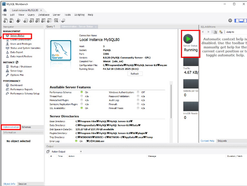
Task: Open Options File under Instance
Action: 17,75
